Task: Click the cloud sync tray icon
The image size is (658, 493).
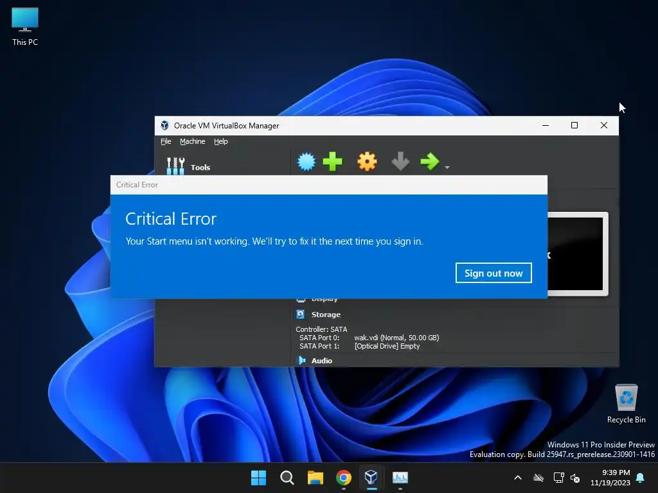Action: click(538, 478)
